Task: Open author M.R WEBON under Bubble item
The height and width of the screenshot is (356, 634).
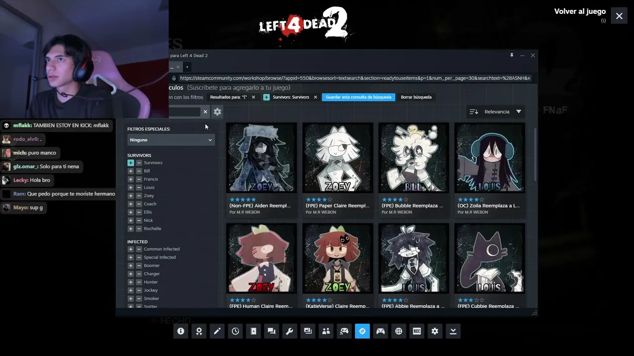Action: tap(400, 213)
